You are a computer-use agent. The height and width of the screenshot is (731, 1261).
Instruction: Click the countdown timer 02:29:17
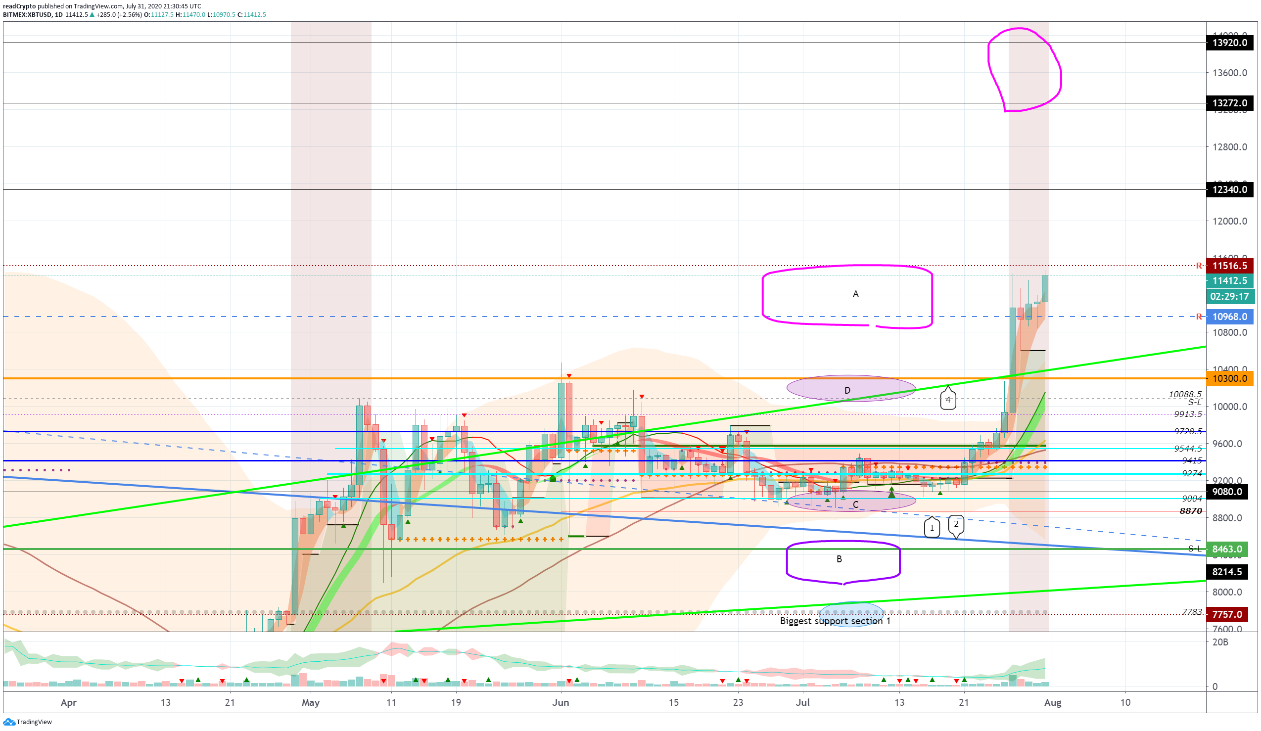pos(1229,296)
